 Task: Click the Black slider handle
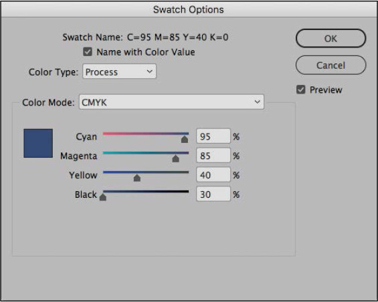tap(103, 197)
